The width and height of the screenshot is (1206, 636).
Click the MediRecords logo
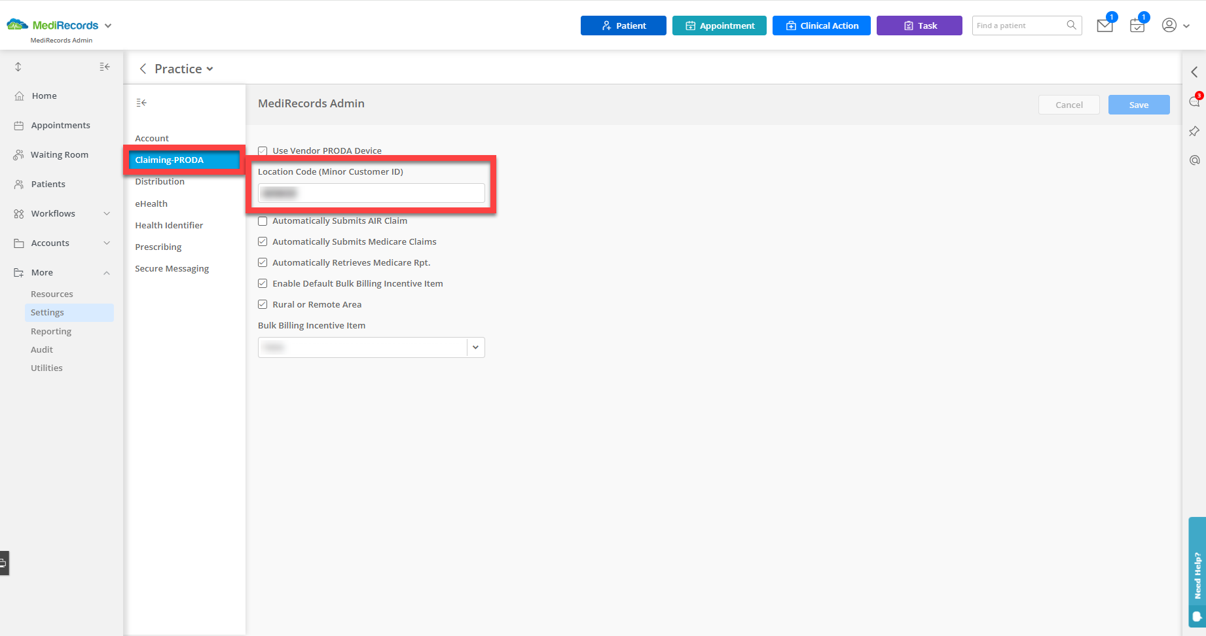[52, 25]
